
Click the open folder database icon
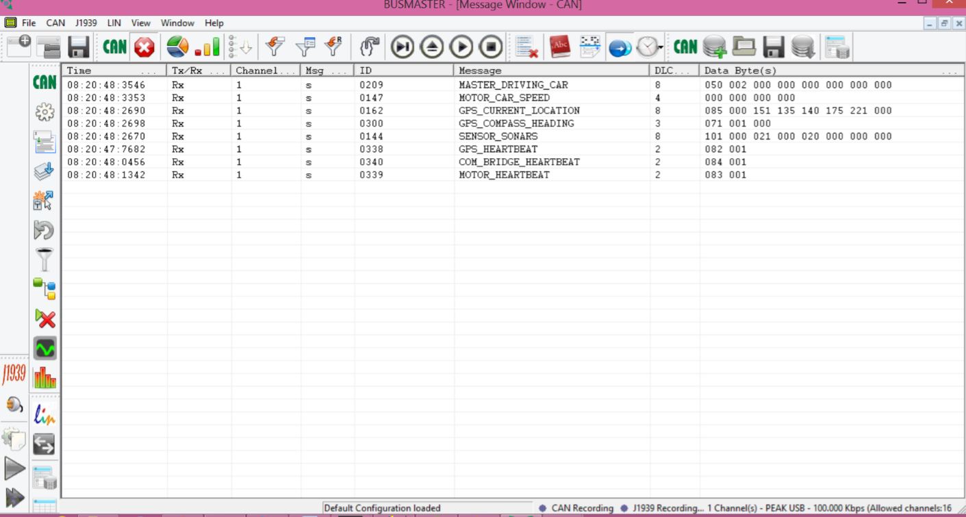click(744, 47)
